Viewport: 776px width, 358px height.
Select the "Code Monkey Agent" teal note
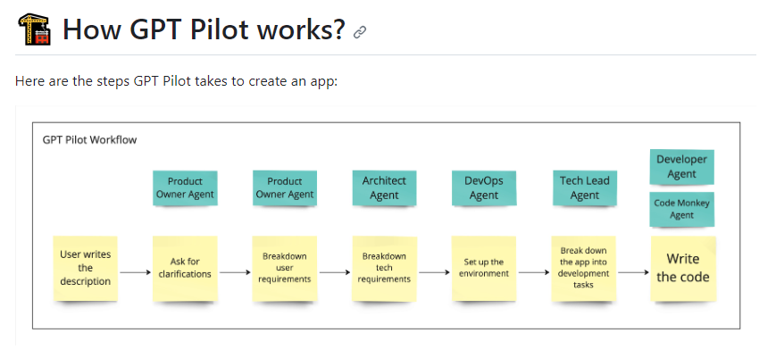point(681,209)
